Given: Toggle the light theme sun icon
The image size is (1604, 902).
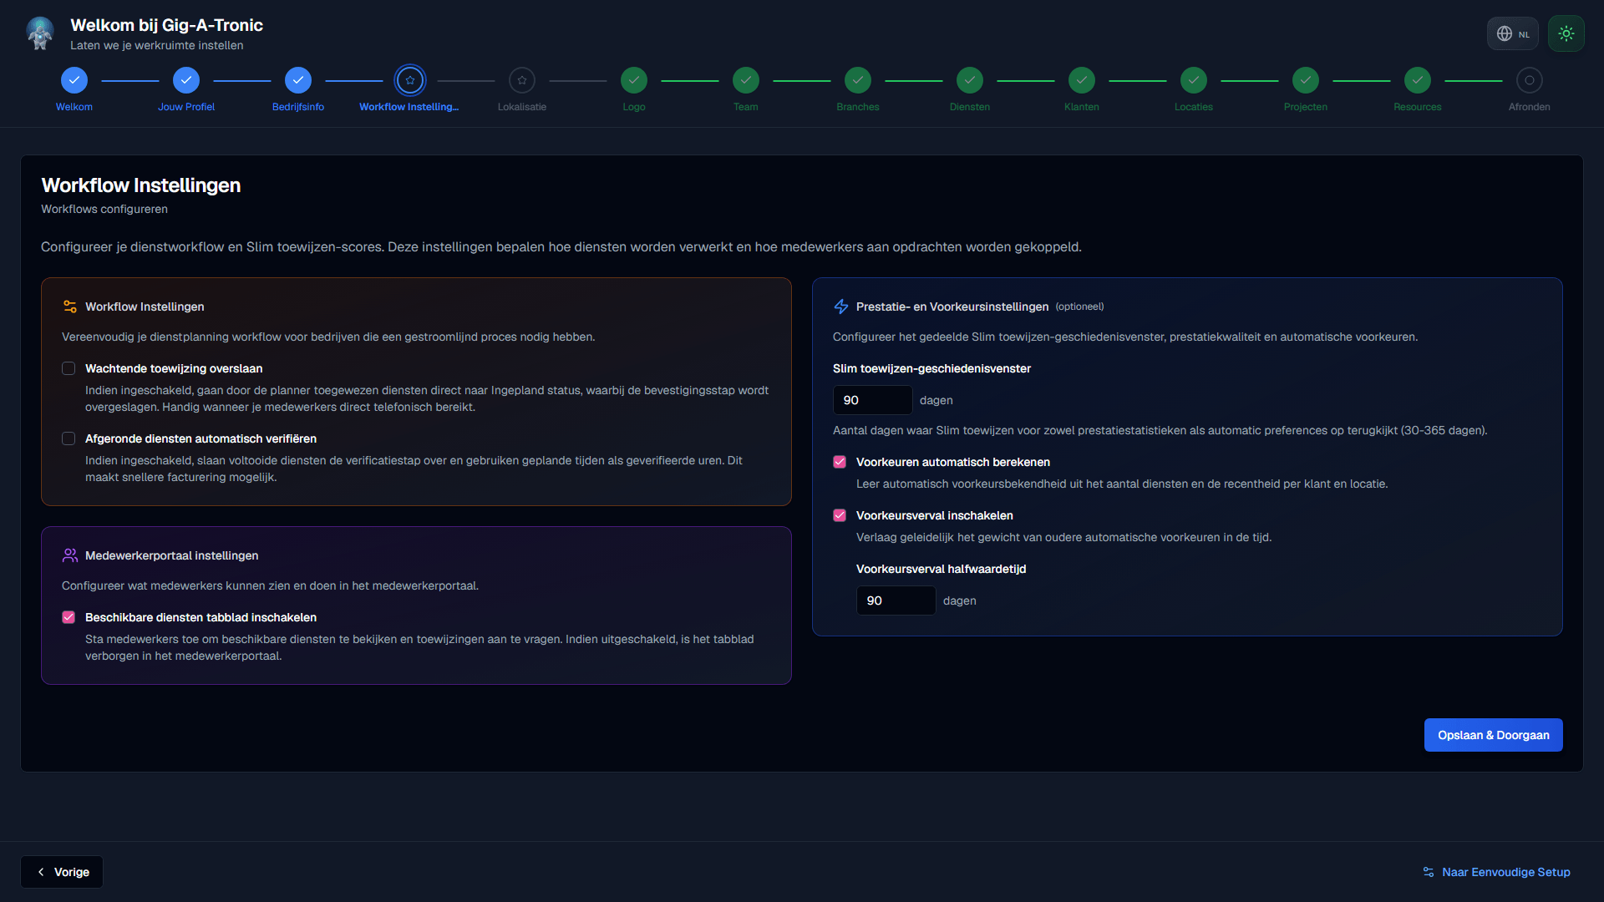Looking at the screenshot, I should click(1566, 33).
